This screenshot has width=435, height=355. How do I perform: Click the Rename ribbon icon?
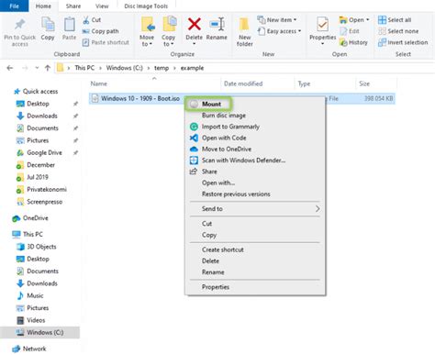tap(217, 24)
